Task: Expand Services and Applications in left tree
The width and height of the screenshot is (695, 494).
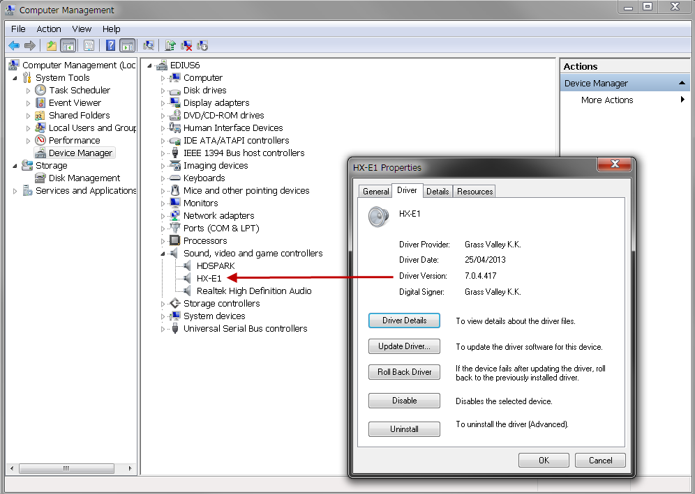Action: [x=15, y=191]
